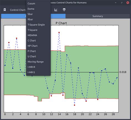Click the bookmark icon in toolbar

[x=5, y=10]
